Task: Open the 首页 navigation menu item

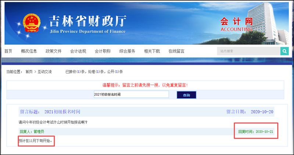Action: point(8,51)
